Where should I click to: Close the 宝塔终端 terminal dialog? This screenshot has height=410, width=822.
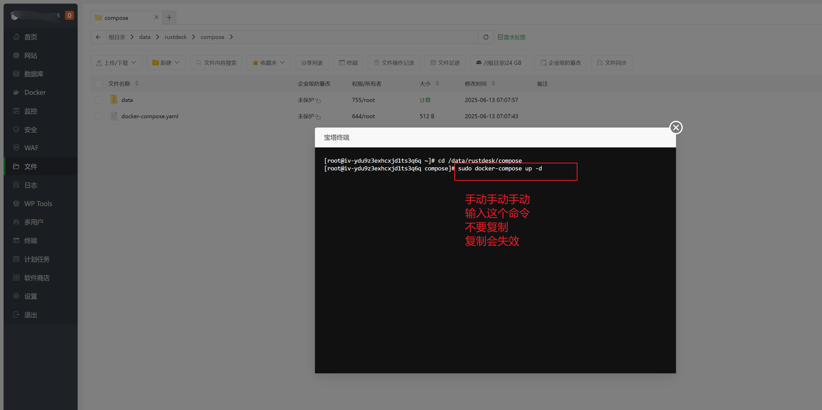coord(675,128)
